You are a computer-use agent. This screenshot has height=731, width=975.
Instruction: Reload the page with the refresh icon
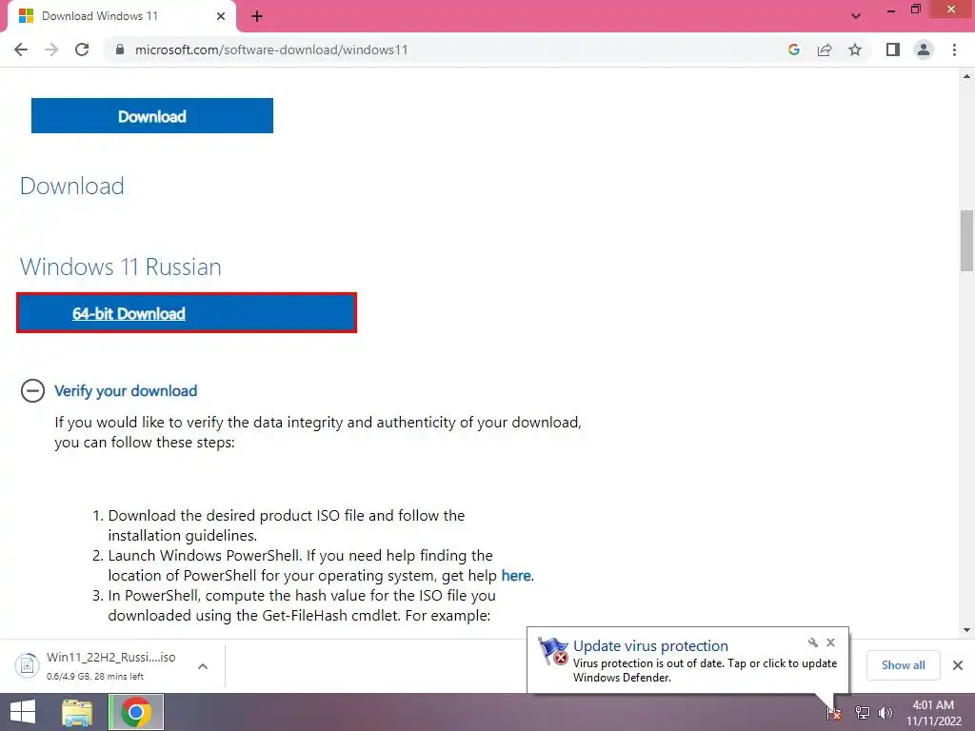pos(82,49)
